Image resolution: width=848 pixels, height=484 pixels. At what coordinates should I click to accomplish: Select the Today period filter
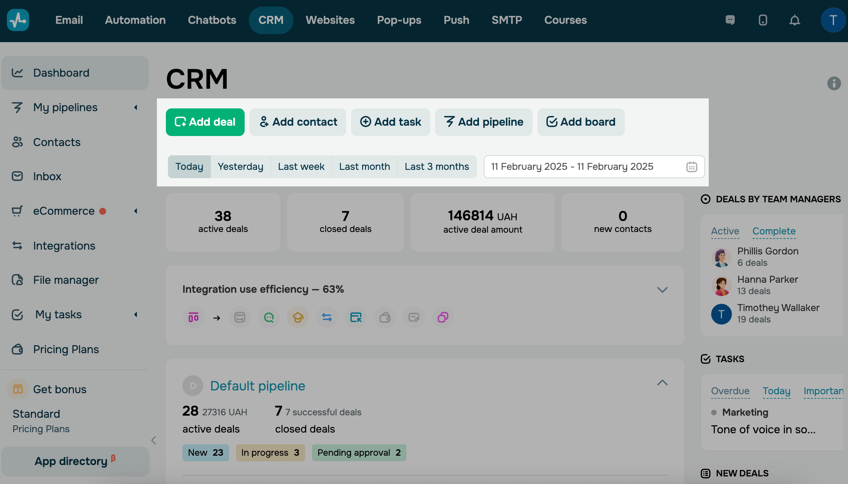tap(189, 167)
